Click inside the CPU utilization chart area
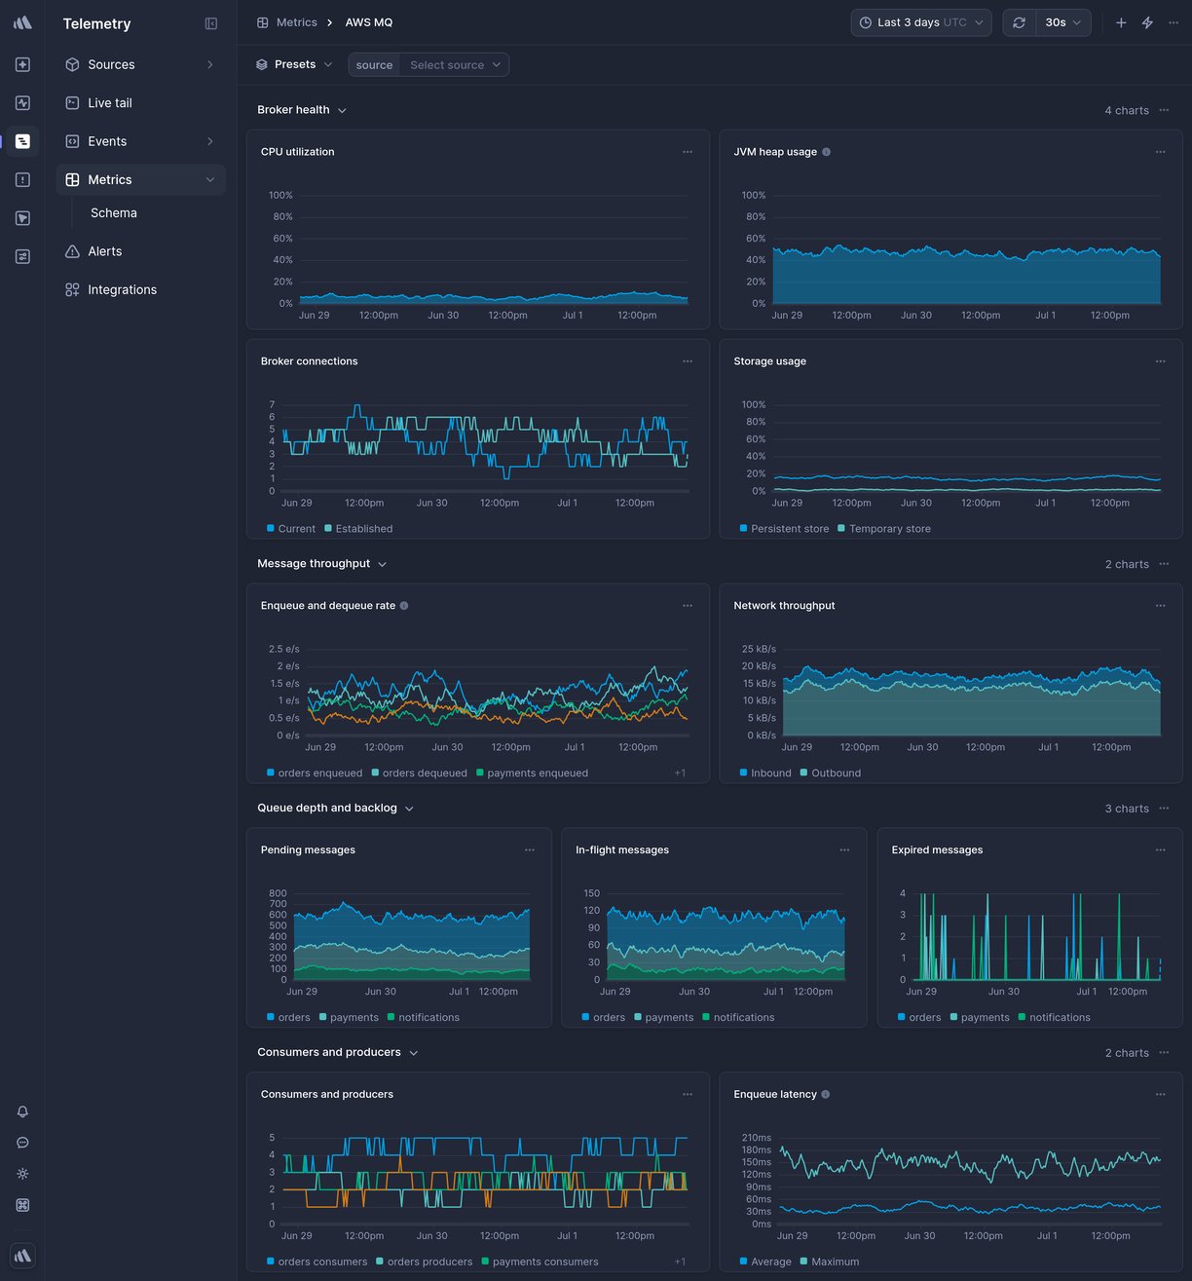The image size is (1192, 1281). [493, 249]
